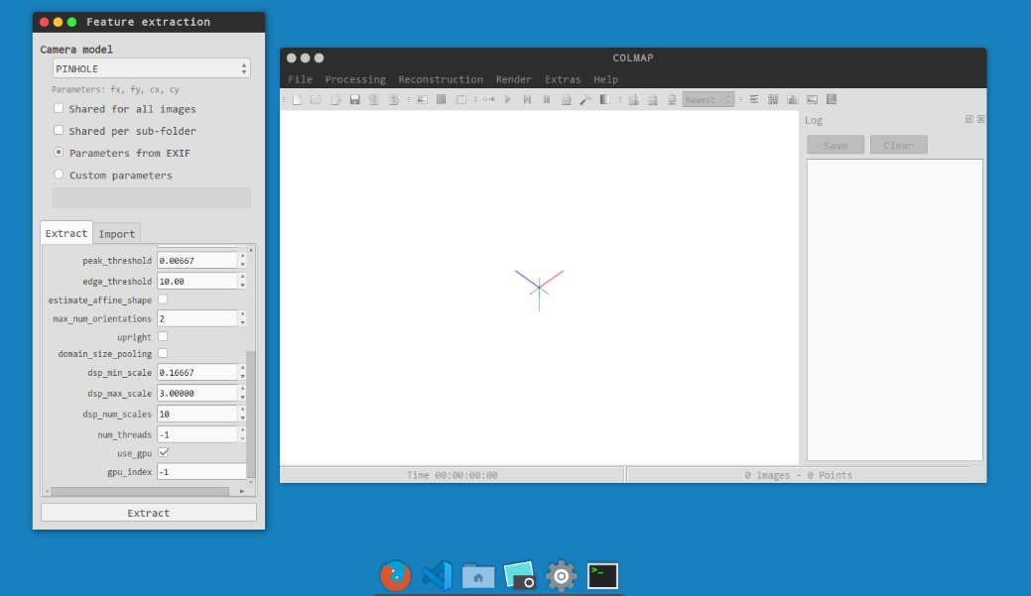This screenshot has width=1031, height=596.
Task: Check the upright checkbox
Action: [163, 336]
